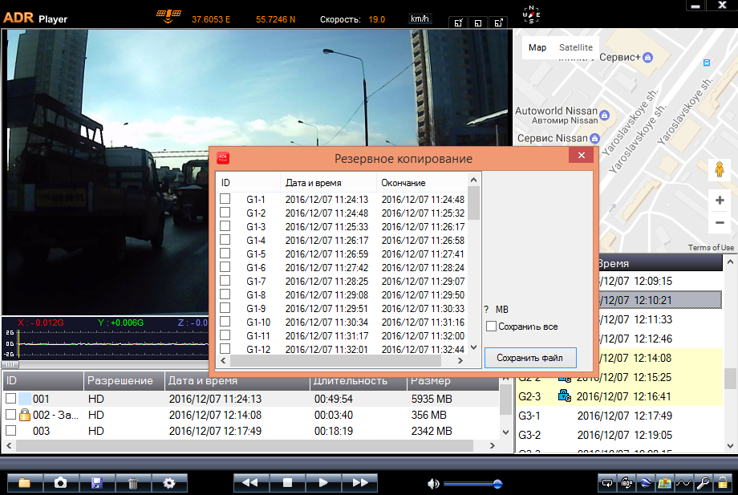Zoom in on the map
The height and width of the screenshot is (495, 738).
(720, 201)
